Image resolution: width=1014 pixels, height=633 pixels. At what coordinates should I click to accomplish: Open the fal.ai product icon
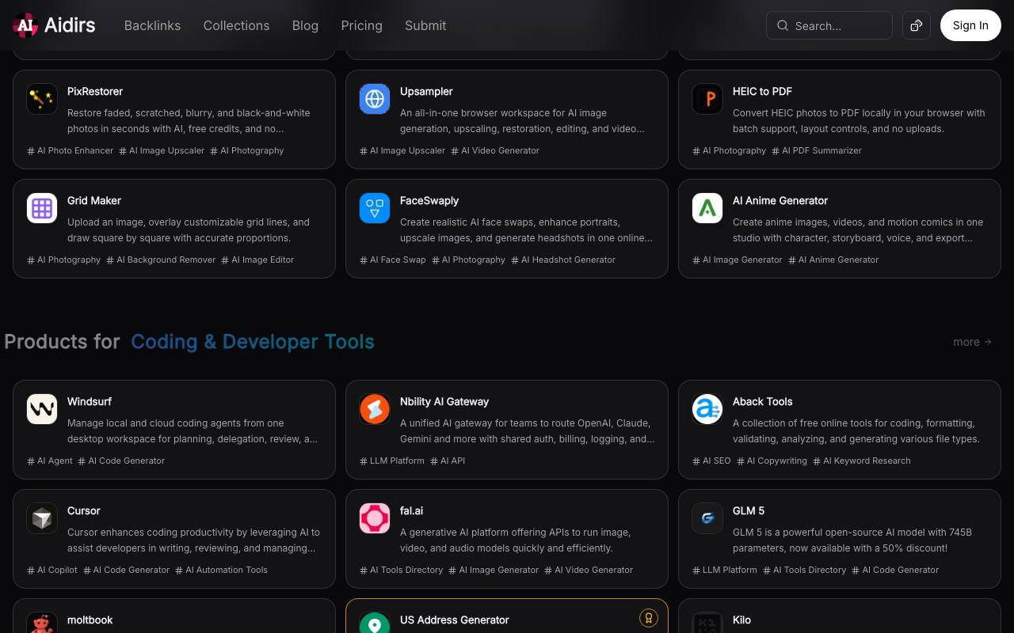375,518
